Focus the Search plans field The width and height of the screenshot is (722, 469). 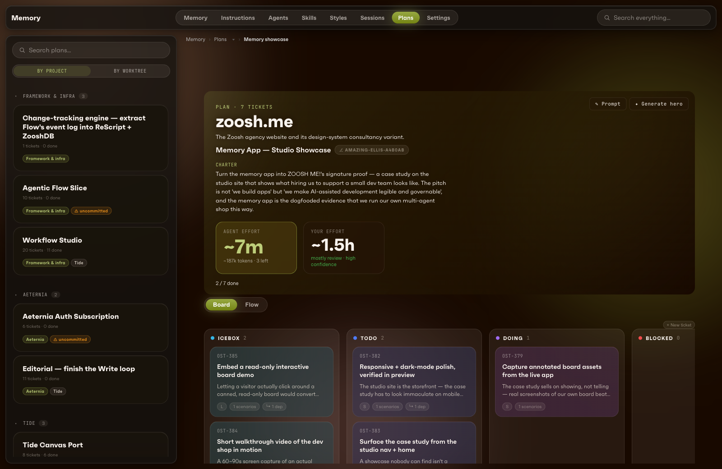point(91,50)
